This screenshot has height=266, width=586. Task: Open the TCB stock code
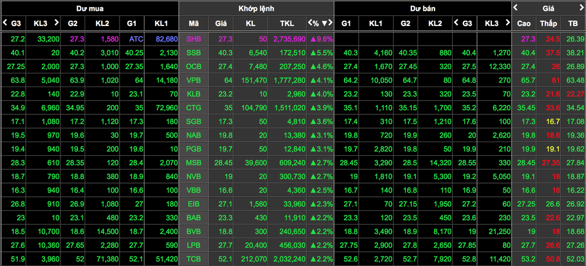tap(194, 259)
